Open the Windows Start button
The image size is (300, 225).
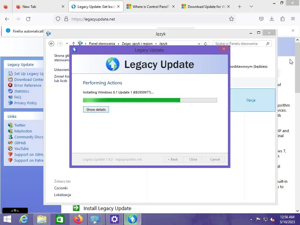[x=7, y=219]
